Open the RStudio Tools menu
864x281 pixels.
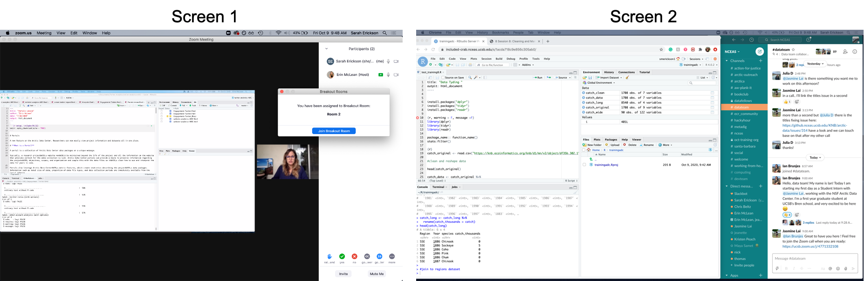(x=536, y=59)
